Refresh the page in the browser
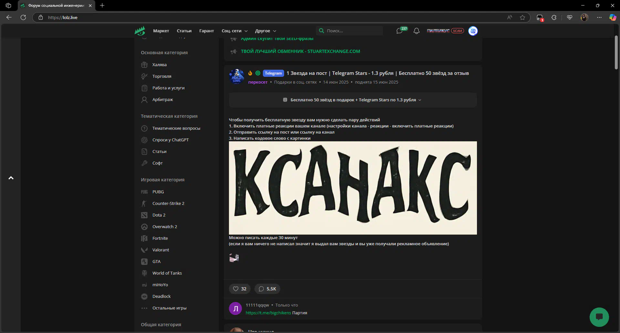The height and width of the screenshot is (333, 620). (23, 17)
